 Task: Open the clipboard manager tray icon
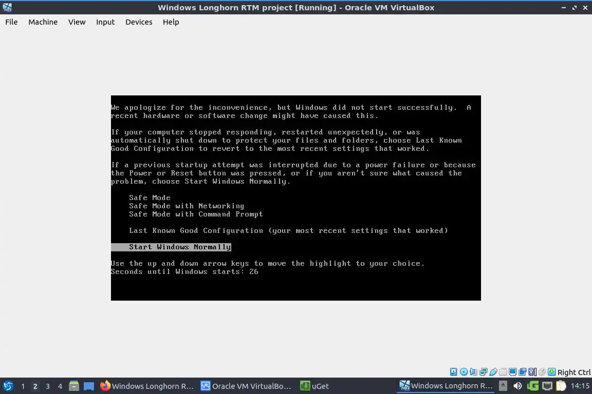(x=561, y=386)
